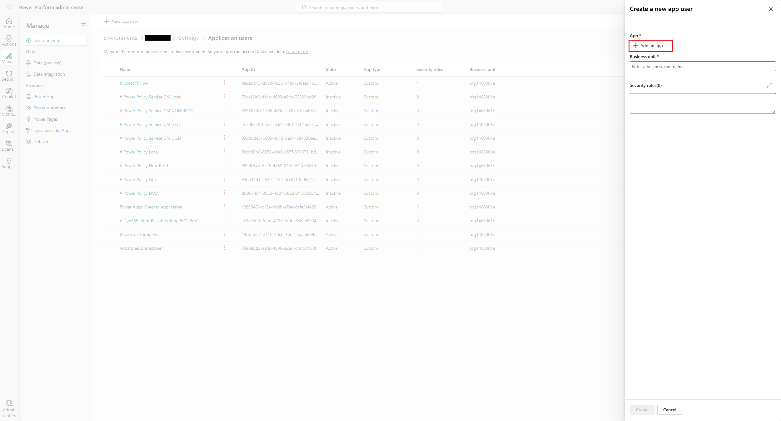Close the Create a new app user panel
Image resolution: width=781 pixels, height=421 pixels.
(771, 9)
